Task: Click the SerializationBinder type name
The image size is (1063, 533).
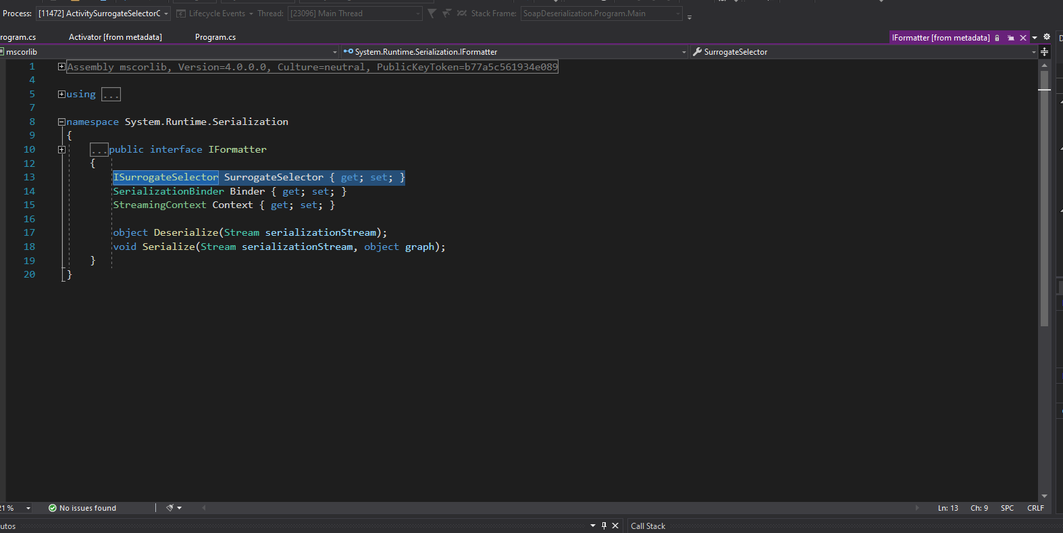Action: 168,192
